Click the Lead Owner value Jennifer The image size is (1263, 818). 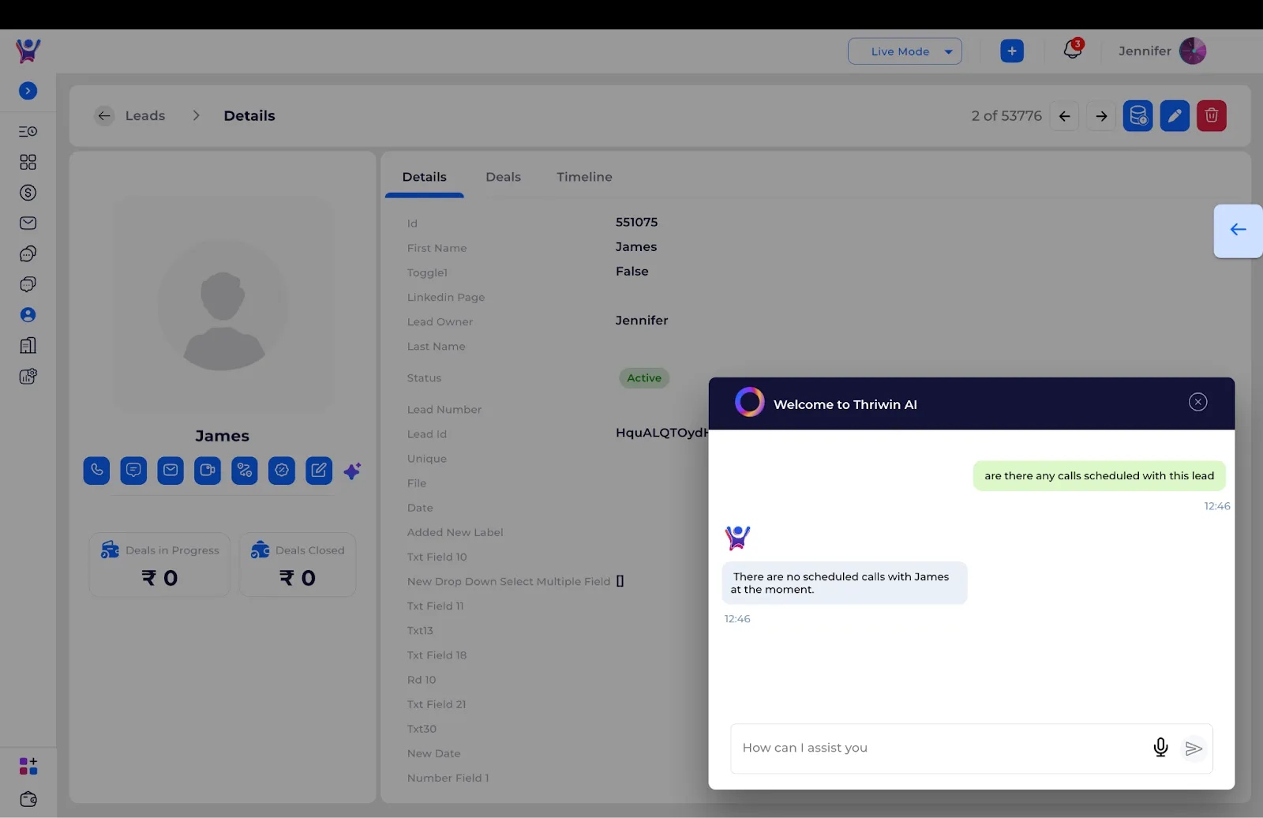coord(642,321)
